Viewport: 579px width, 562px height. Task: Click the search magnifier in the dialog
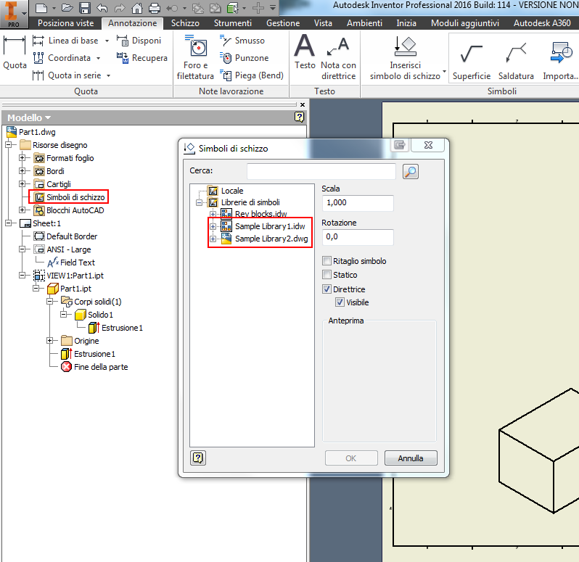(410, 172)
